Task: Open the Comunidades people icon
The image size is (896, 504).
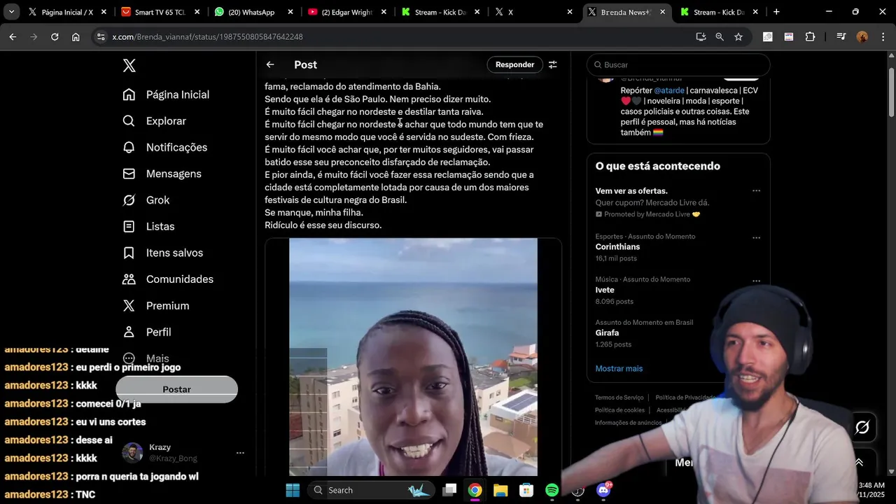Action: 129,279
